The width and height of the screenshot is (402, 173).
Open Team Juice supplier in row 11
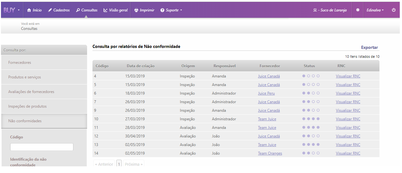coord(267,128)
